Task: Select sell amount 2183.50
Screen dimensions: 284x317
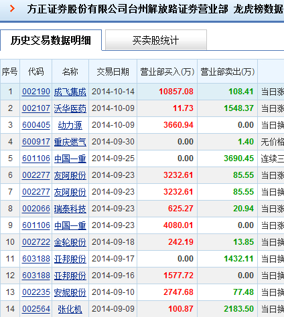Action: (x=238, y=309)
